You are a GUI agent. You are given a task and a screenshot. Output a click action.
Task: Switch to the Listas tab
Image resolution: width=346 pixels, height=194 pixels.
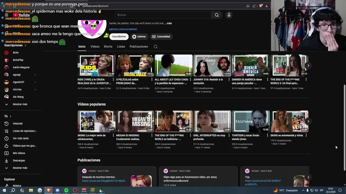point(121,47)
